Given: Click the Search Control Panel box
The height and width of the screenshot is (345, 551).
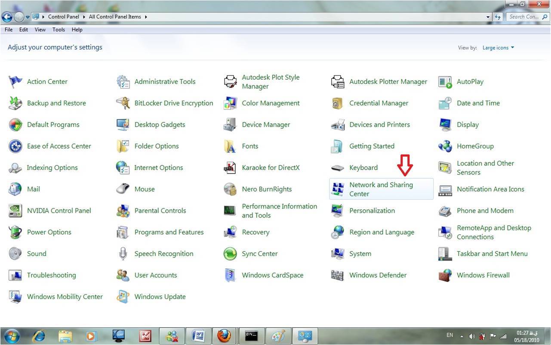Looking at the screenshot, I should click(527, 17).
